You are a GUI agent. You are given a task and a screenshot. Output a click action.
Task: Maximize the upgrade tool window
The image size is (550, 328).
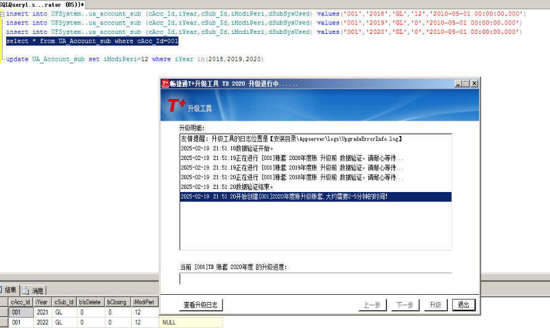coord(466,84)
